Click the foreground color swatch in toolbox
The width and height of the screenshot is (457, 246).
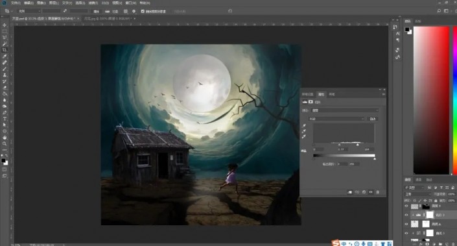(3, 160)
